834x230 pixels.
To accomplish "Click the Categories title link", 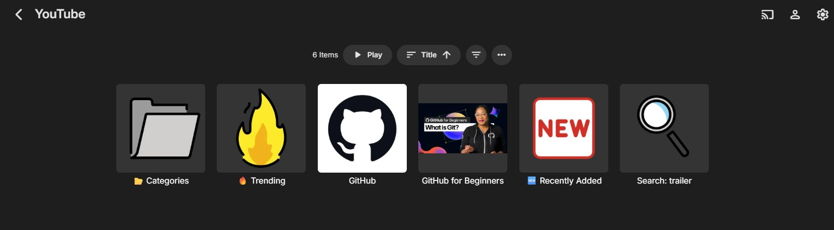I will [x=161, y=181].
